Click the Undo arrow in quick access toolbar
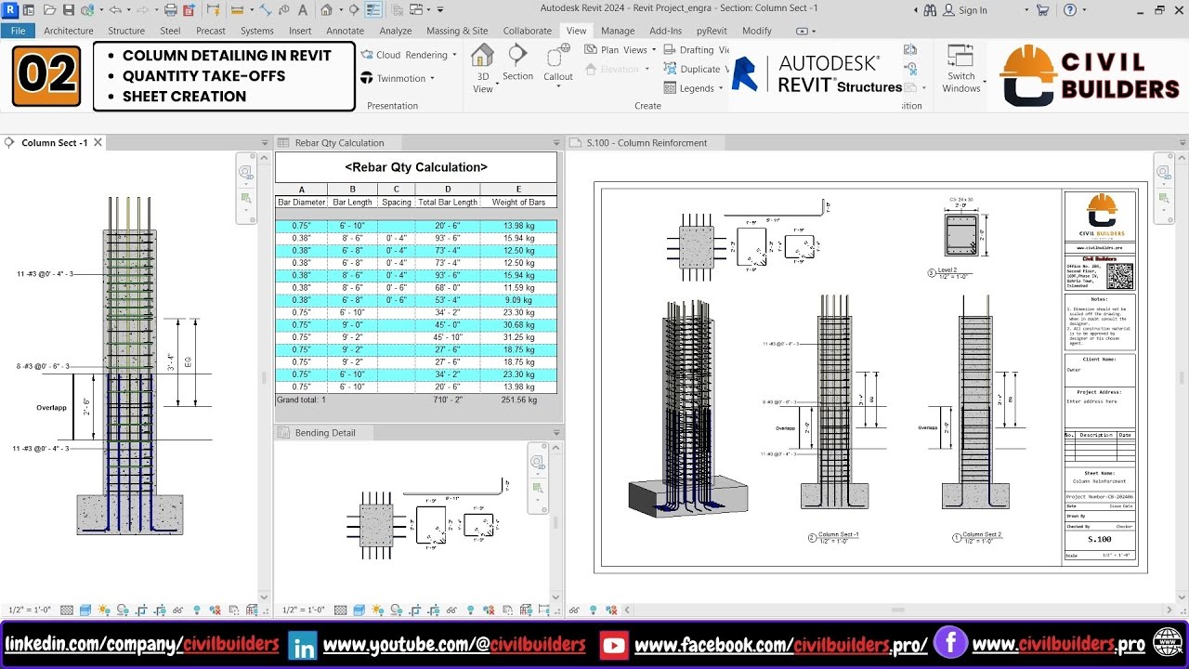Viewport: 1189px width, 669px height. tap(115, 9)
